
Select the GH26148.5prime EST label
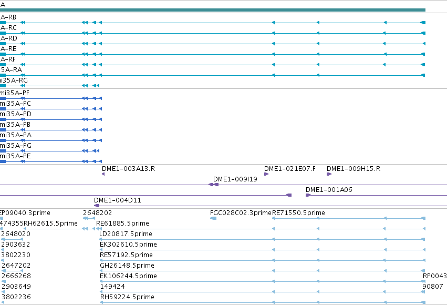coord(127,266)
